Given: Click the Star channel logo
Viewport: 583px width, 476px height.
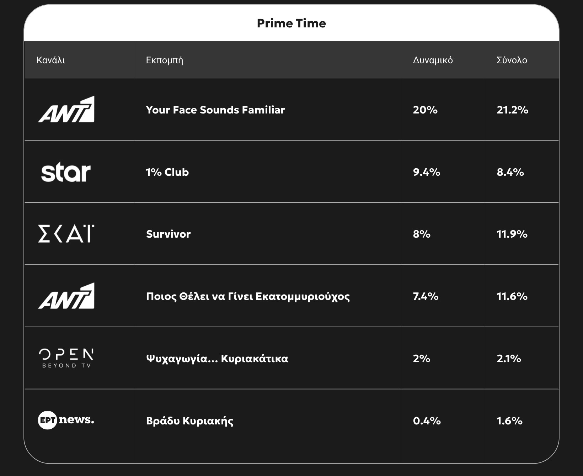Looking at the screenshot, I should (66, 173).
